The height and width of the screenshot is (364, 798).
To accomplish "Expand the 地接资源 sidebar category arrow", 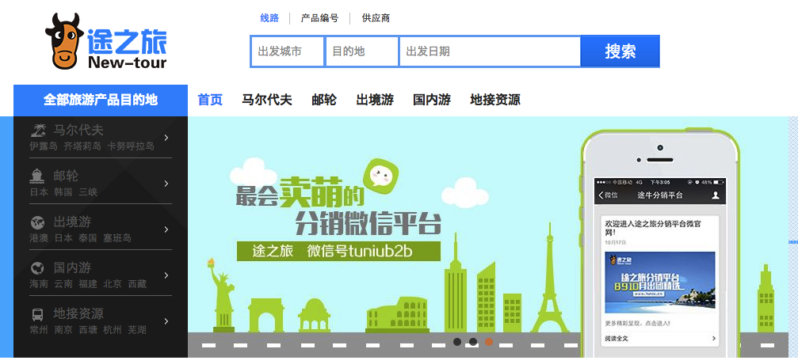I will (x=166, y=320).
